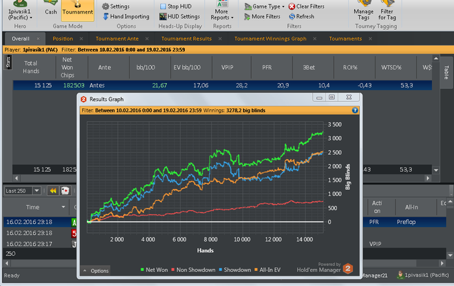
Task: Close the Tournament Winnings Graph tab
Action: coord(315,39)
